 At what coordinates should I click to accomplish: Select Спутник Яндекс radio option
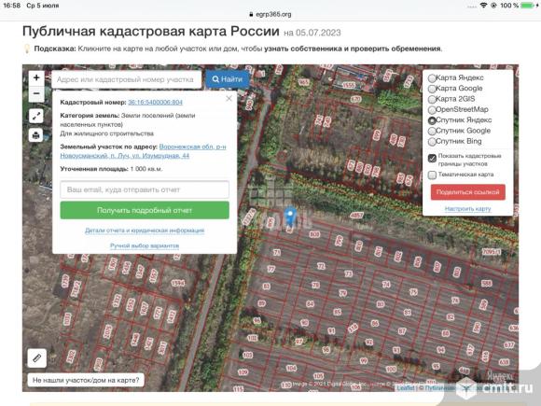click(432, 120)
